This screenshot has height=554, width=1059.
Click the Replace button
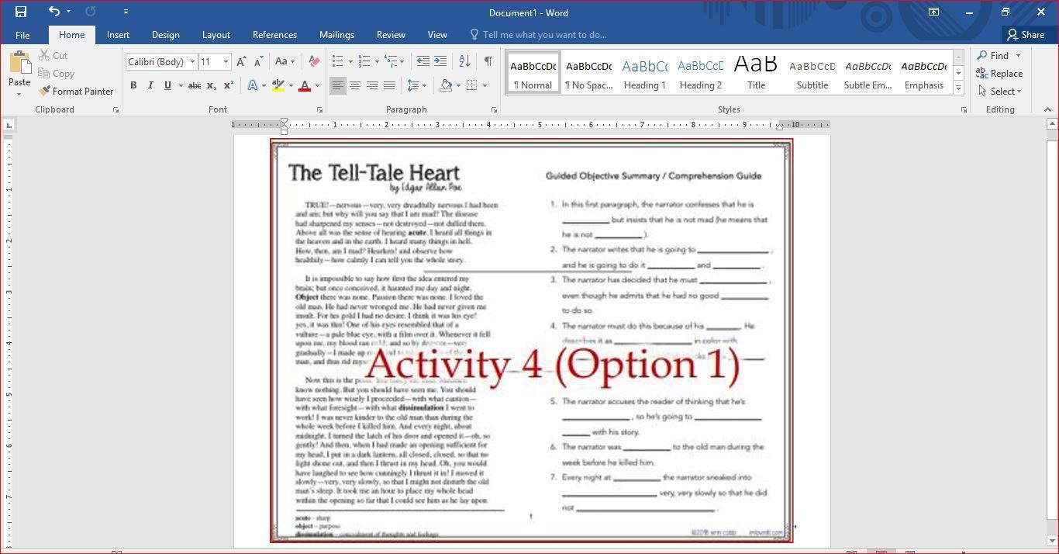click(x=1000, y=74)
